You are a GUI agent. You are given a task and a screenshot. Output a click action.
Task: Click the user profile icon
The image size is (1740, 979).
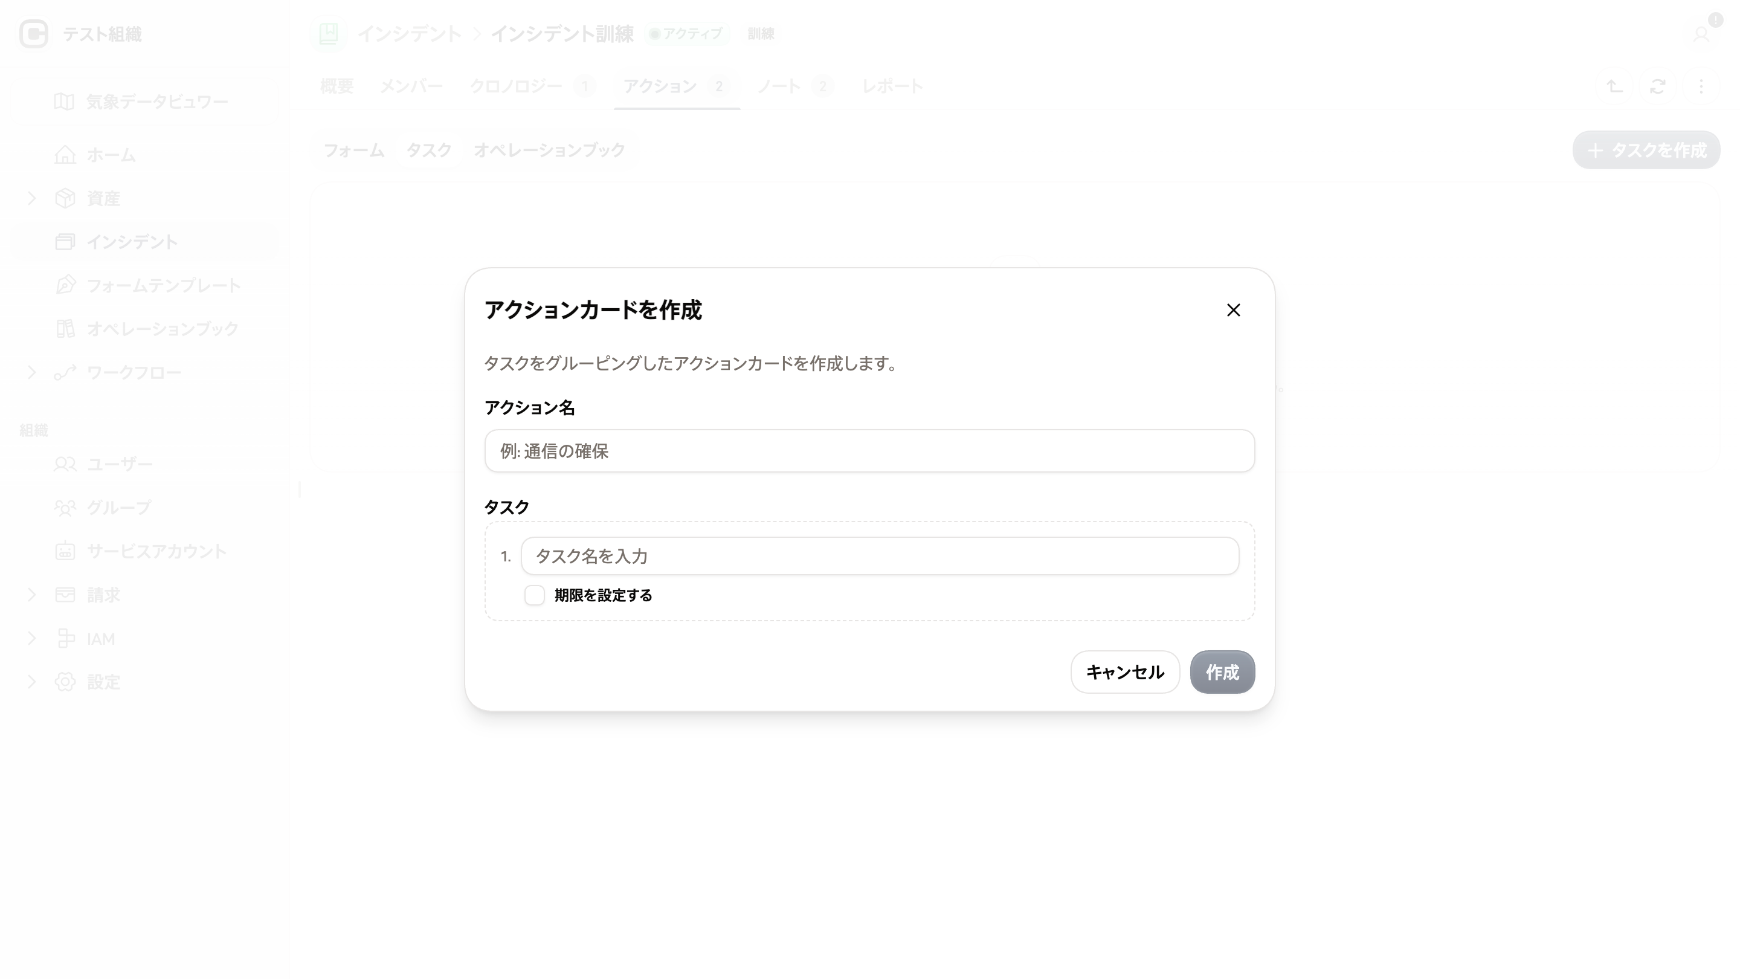coord(1701,34)
